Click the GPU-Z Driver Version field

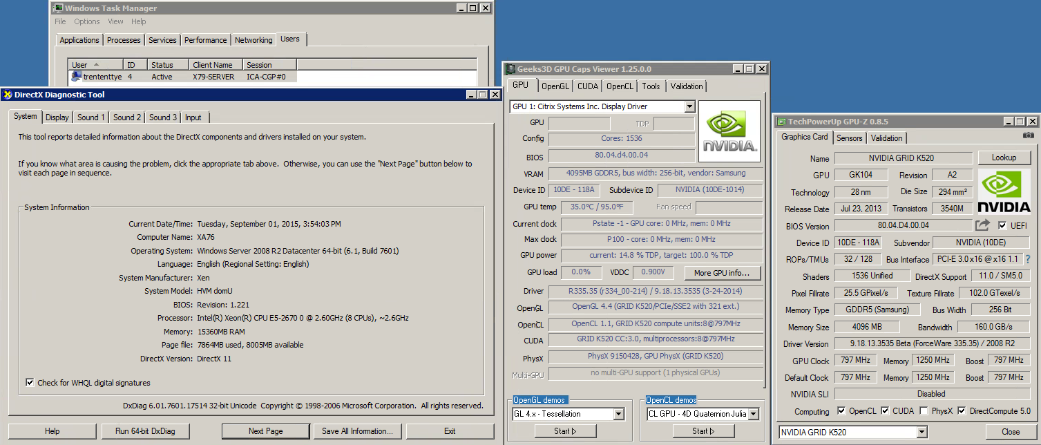[x=934, y=343]
